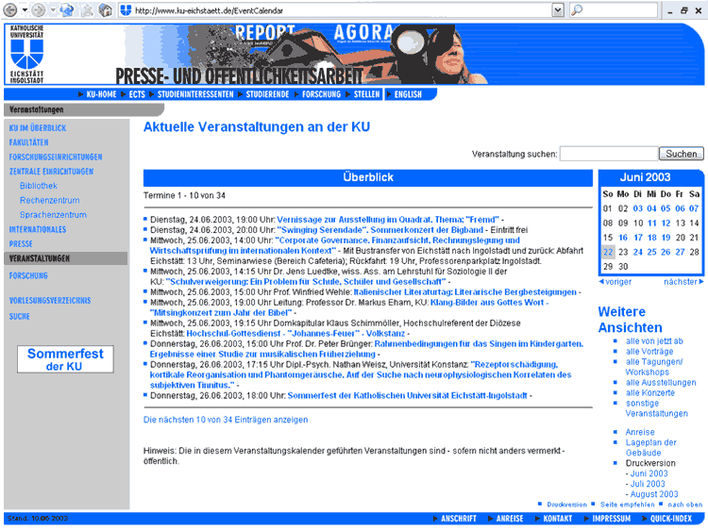Open the KU-HOME navigation menu item
This screenshot has width=708, height=530.
tap(101, 94)
